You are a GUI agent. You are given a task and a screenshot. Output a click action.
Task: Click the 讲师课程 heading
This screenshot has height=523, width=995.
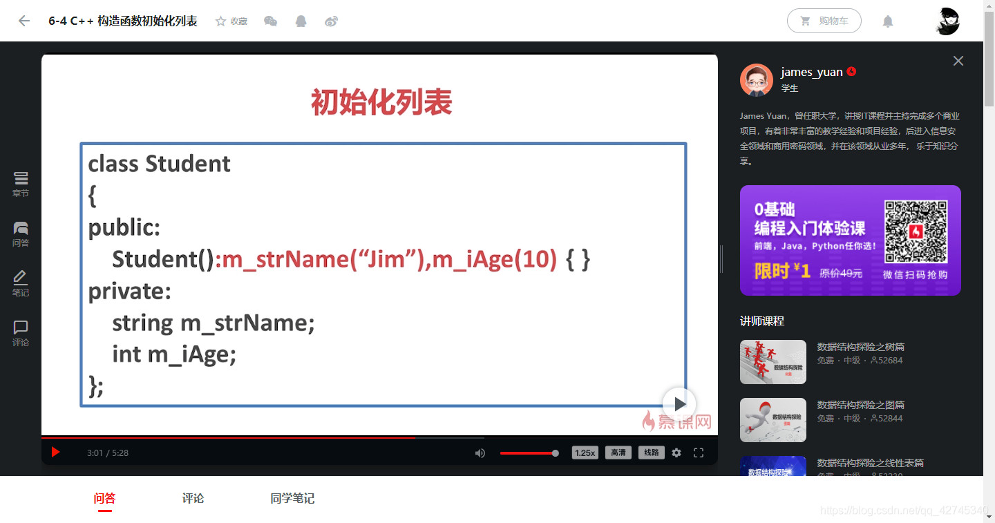762,321
